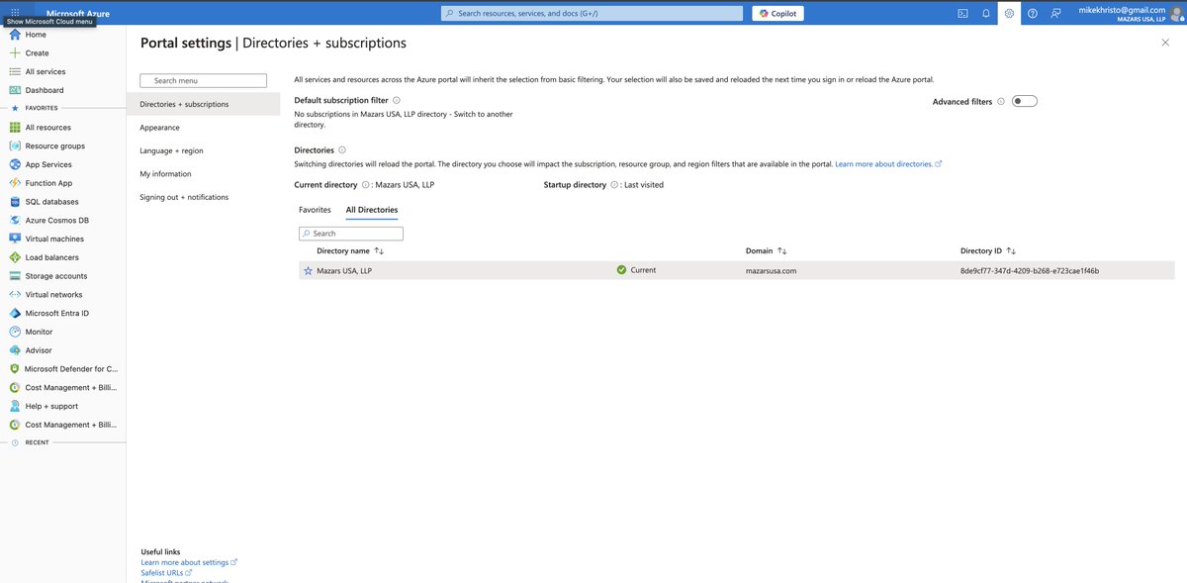This screenshot has height=583, width=1187.
Task: Open Learn more about directories link
Action: (888, 163)
